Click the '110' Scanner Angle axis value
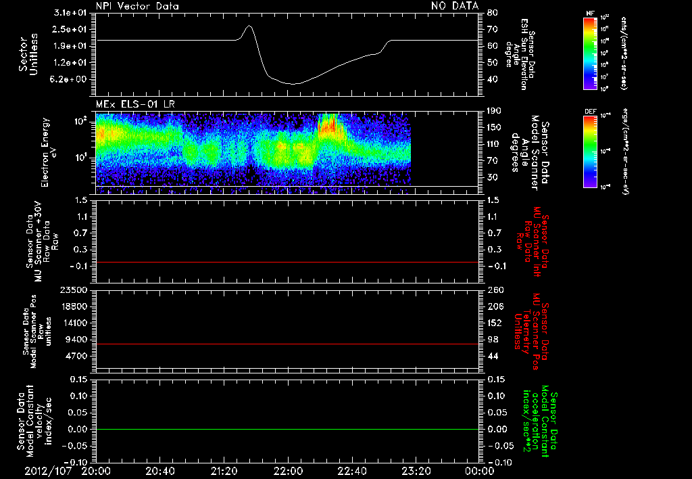This screenshot has height=479, width=692. [x=494, y=144]
